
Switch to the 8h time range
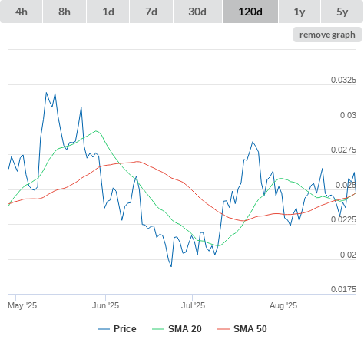[65, 12]
